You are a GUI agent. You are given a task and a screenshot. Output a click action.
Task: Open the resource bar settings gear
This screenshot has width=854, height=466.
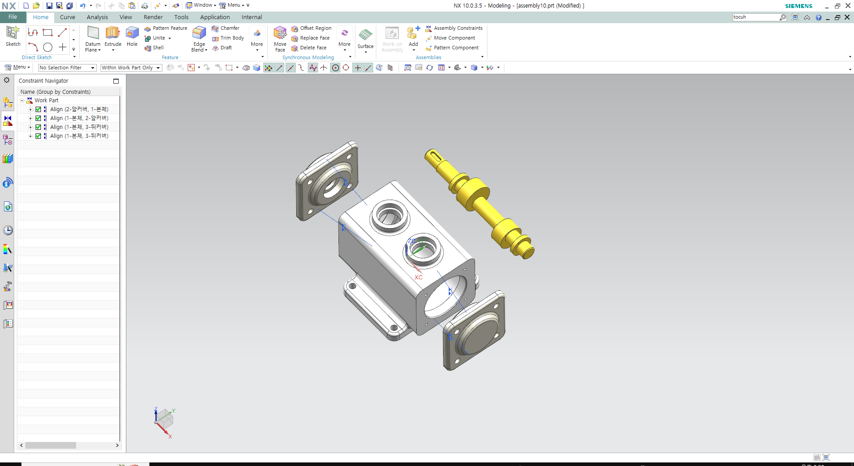[7, 80]
